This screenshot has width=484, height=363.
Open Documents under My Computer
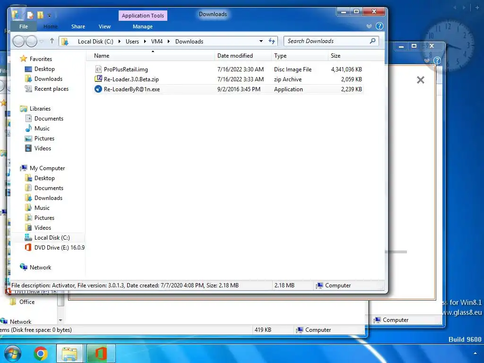[49, 188]
